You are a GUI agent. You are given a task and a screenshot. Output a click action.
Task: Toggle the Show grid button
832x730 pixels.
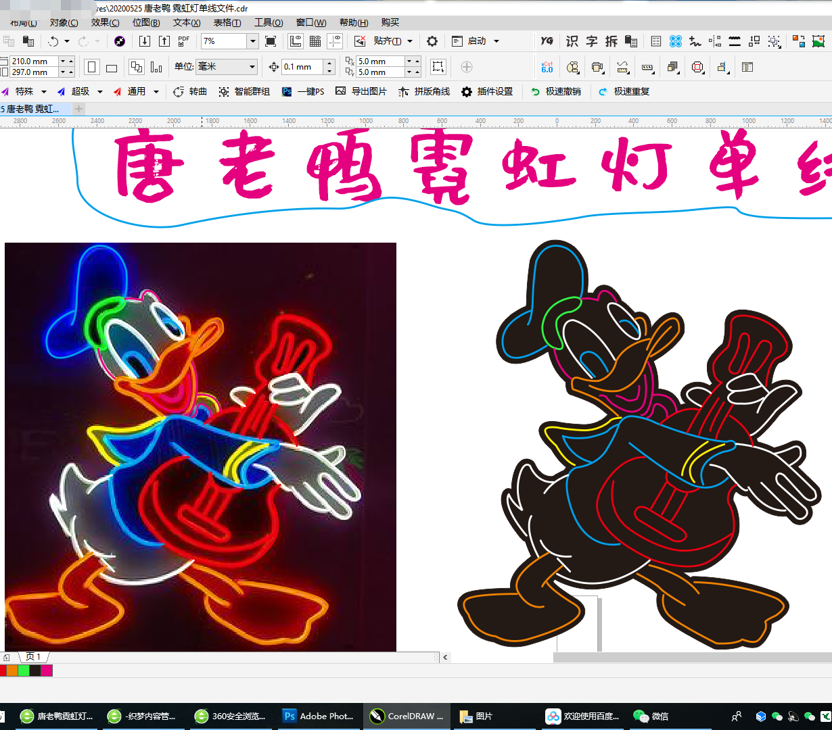click(315, 41)
